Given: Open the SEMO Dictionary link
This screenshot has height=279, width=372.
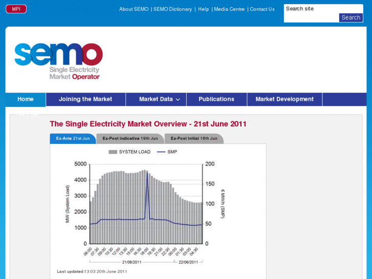Looking at the screenshot, I should [172, 9].
